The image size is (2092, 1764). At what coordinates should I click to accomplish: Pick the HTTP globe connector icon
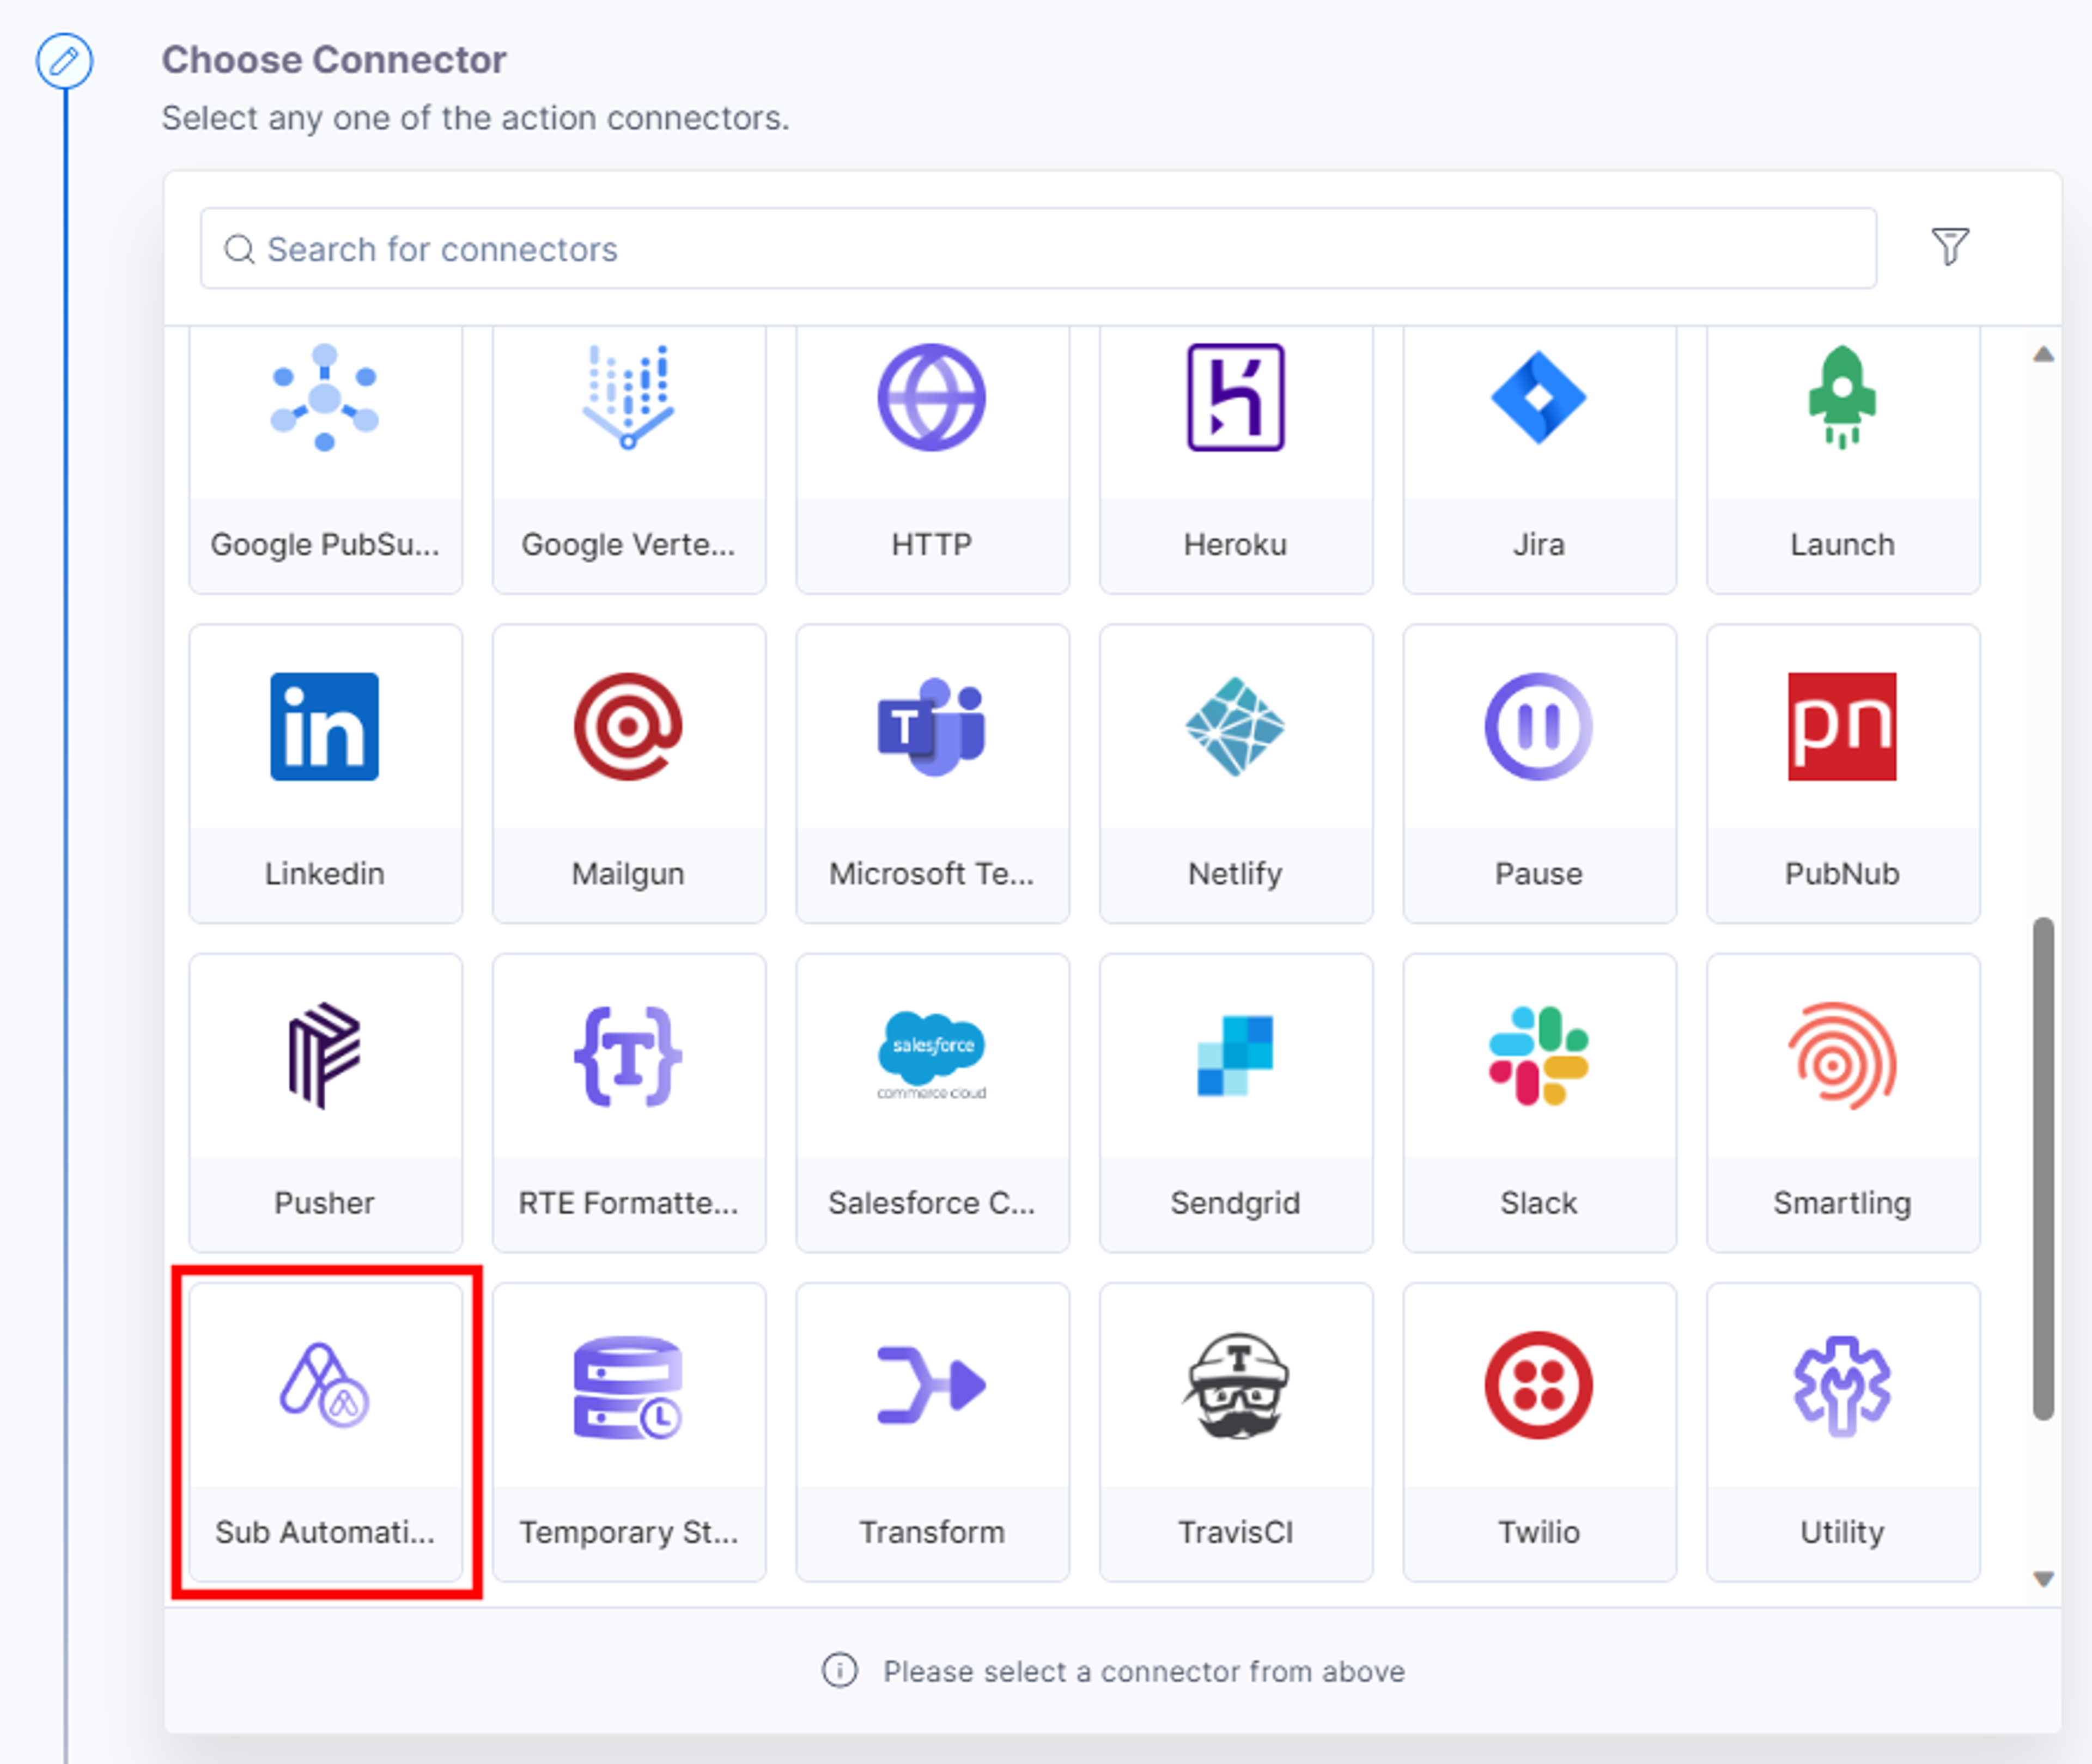click(932, 398)
